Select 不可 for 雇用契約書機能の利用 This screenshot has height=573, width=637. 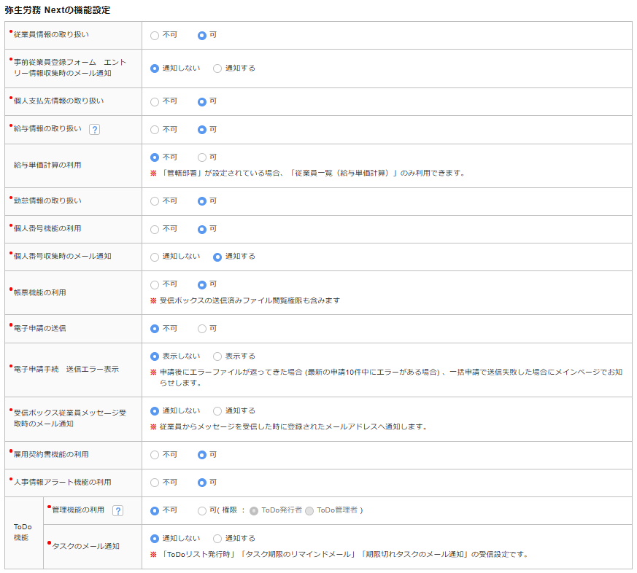(x=155, y=455)
